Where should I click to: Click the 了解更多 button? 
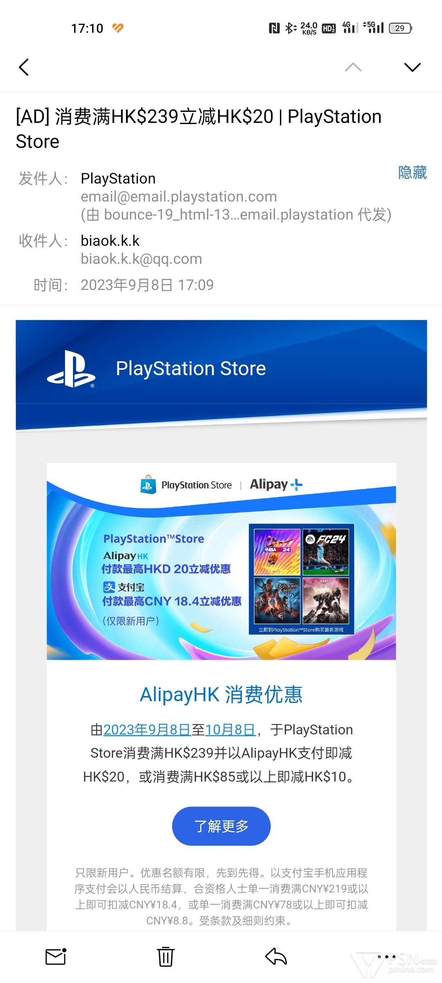pos(221,826)
